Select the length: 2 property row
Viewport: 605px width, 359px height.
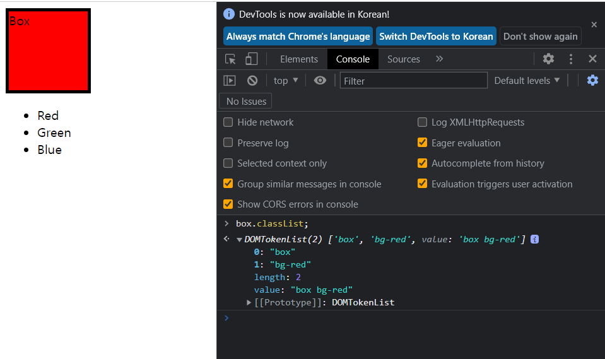277,277
